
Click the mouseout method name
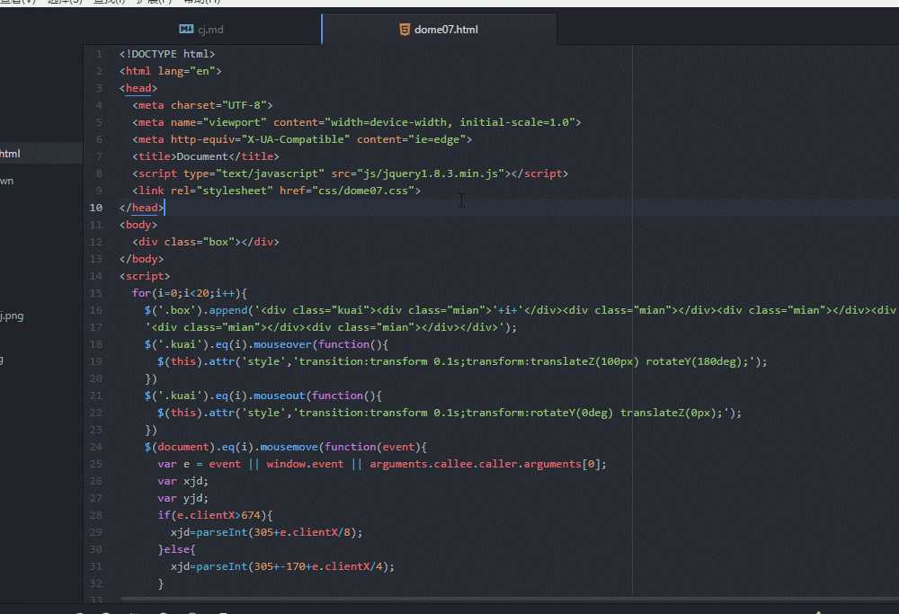coord(280,396)
